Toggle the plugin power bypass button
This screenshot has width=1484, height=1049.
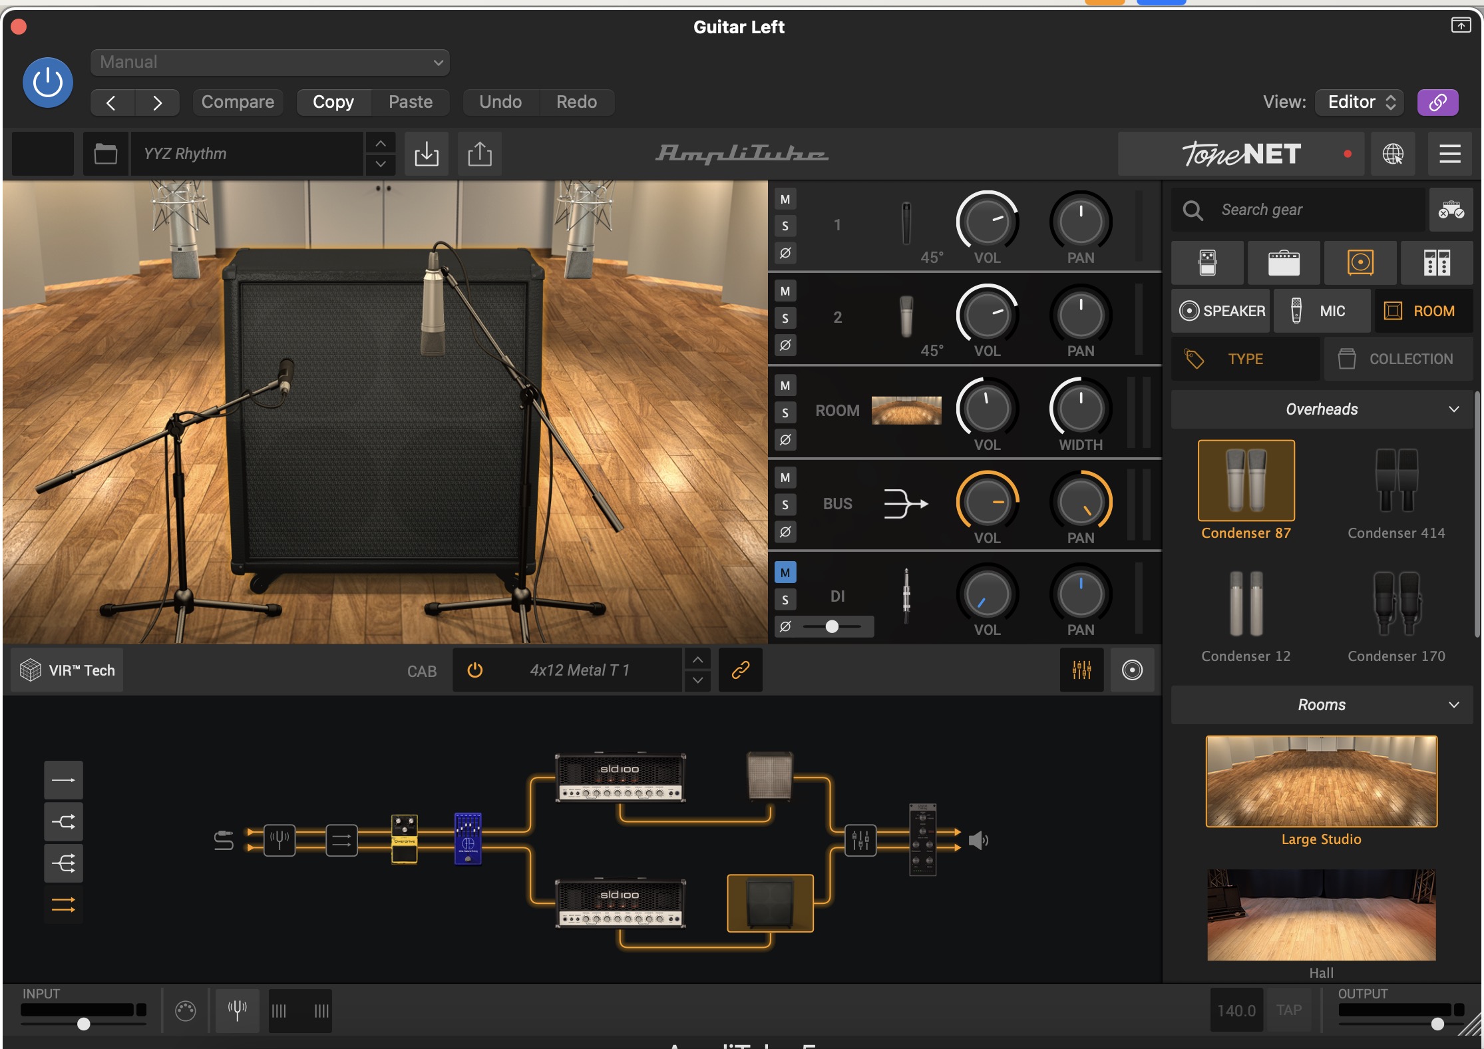click(x=48, y=83)
